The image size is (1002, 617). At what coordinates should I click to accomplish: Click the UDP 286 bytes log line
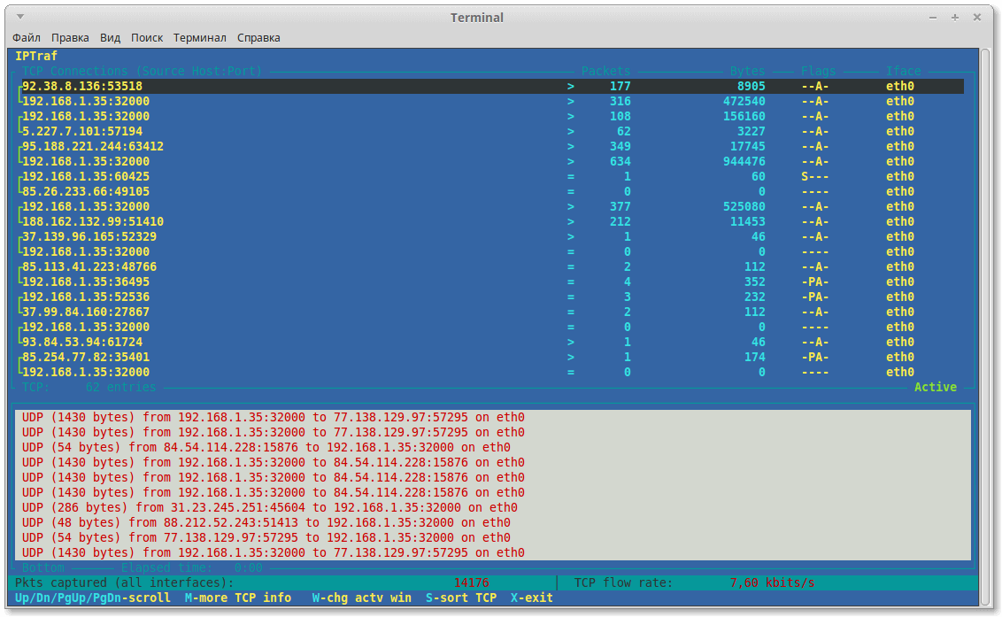coord(270,507)
